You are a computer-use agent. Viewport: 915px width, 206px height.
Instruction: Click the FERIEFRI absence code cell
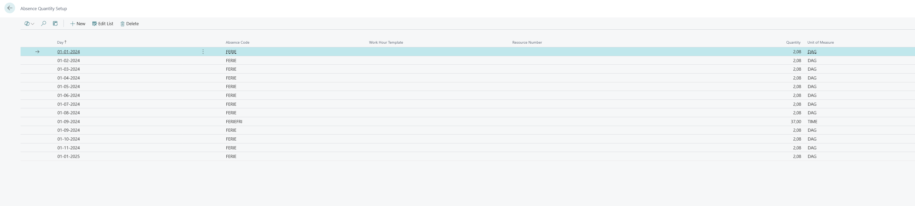click(234, 122)
